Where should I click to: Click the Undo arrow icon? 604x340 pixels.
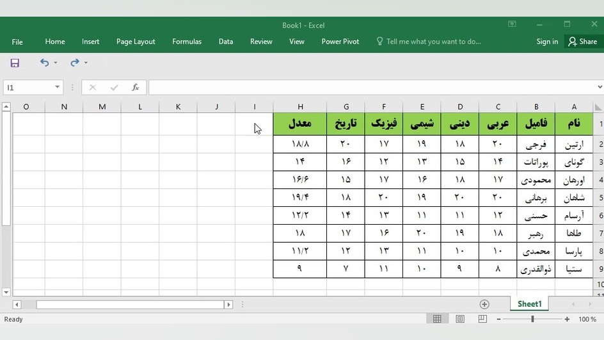coord(45,63)
